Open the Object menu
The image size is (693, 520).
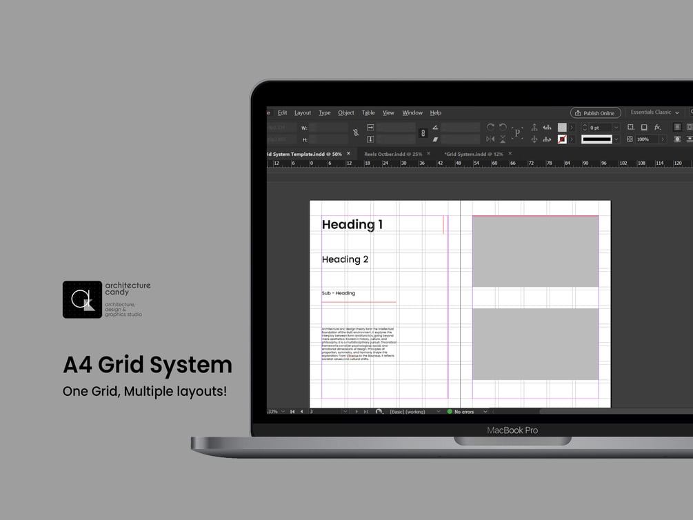346,112
